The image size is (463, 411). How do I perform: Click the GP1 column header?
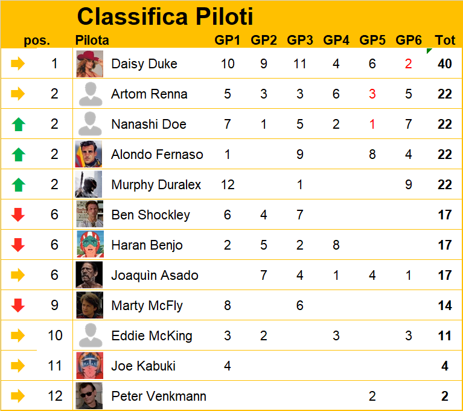[227, 40]
